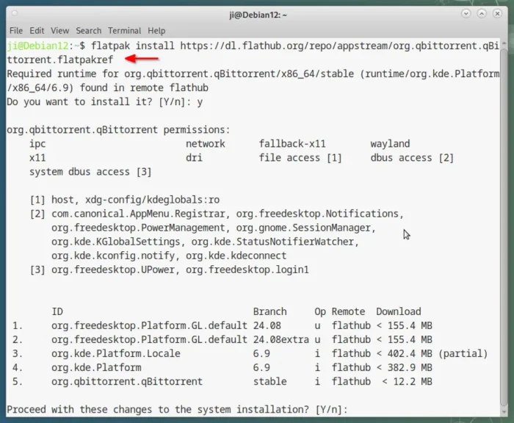Viewport: 514px width, 423px height.
Task: Click the 'fallback-x11' permission
Action: point(292,144)
